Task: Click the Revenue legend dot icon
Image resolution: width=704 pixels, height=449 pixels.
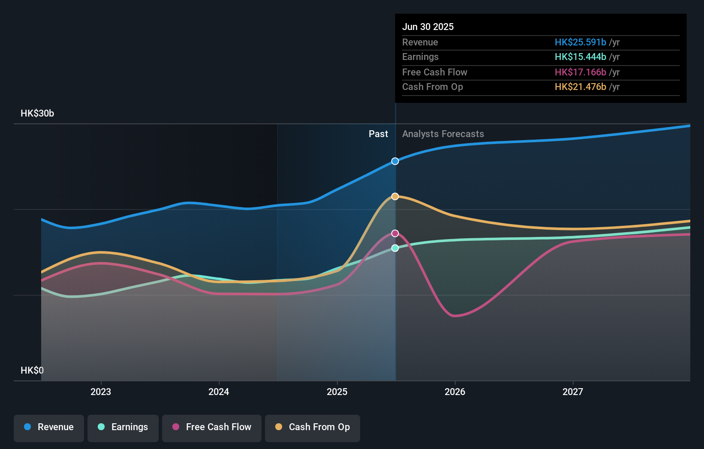Action: pyautogui.click(x=27, y=427)
